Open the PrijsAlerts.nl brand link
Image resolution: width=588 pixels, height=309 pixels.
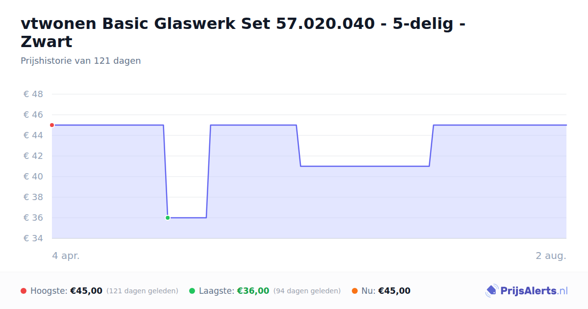pyautogui.click(x=527, y=291)
